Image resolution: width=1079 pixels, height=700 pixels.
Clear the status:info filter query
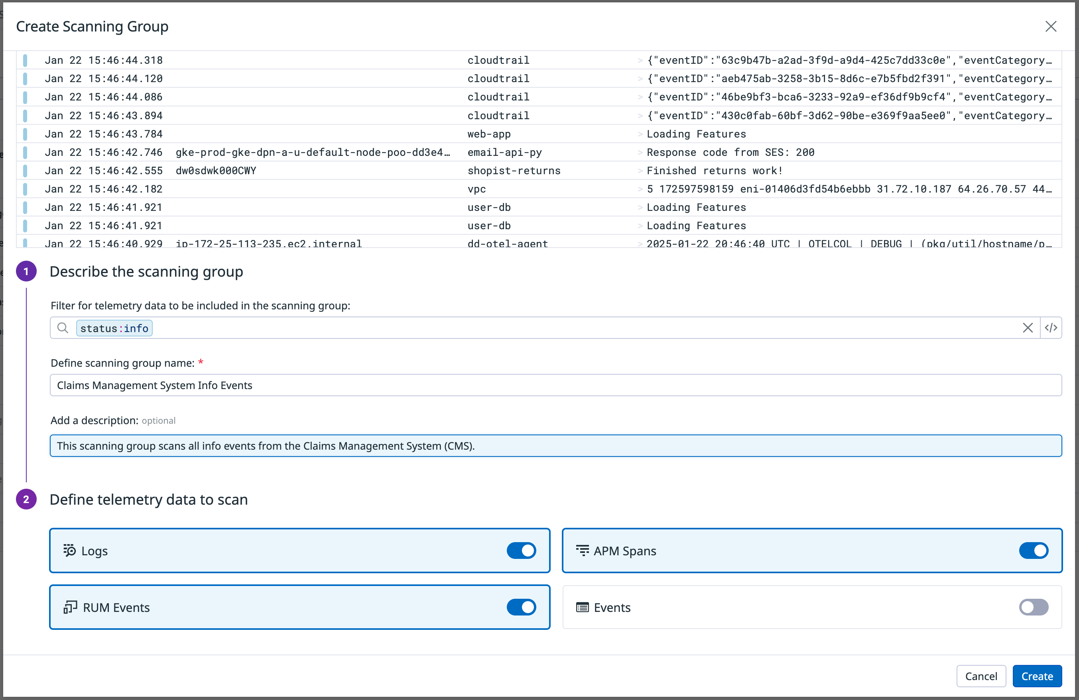1028,328
